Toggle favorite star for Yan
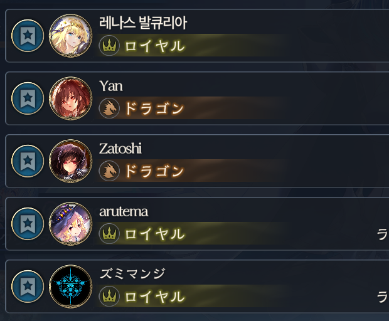This screenshot has height=321, width=389. (28, 98)
